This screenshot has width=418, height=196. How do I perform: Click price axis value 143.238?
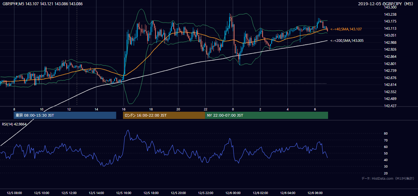point(390,14)
